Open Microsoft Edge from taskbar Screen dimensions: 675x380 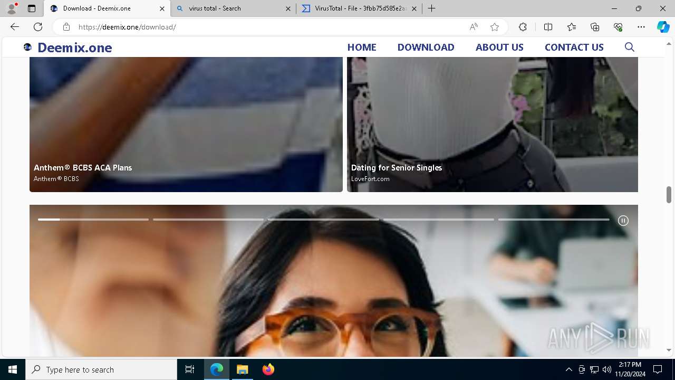coord(217,369)
